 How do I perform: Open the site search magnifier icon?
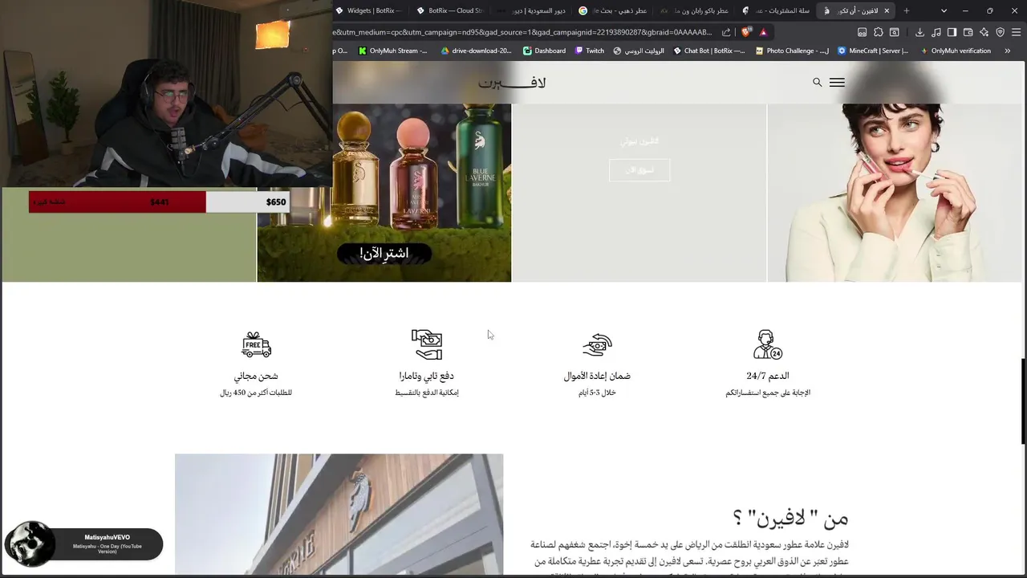(817, 82)
